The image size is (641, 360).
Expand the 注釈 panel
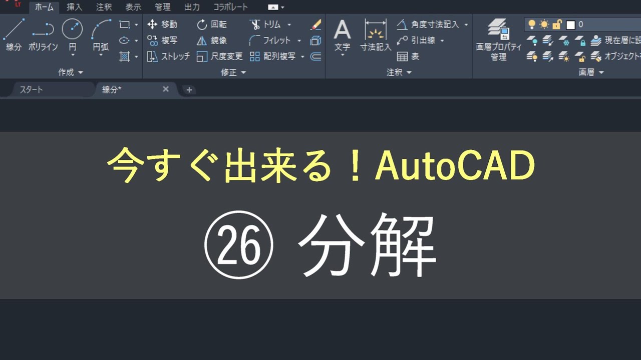click(x=399, y=72)
